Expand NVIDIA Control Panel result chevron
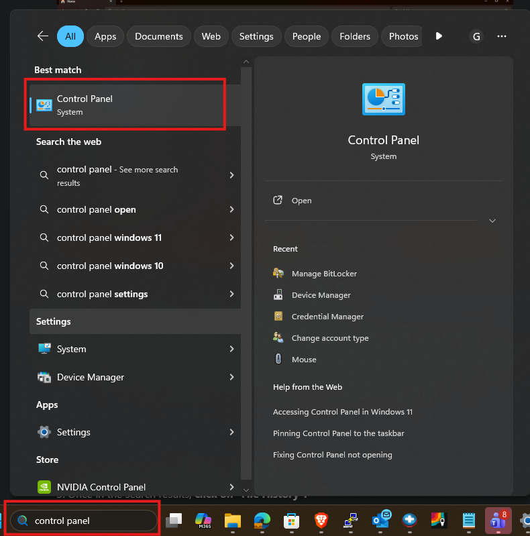Image resolution: width=530 pixels, height=536 pixels. [231, 487]
